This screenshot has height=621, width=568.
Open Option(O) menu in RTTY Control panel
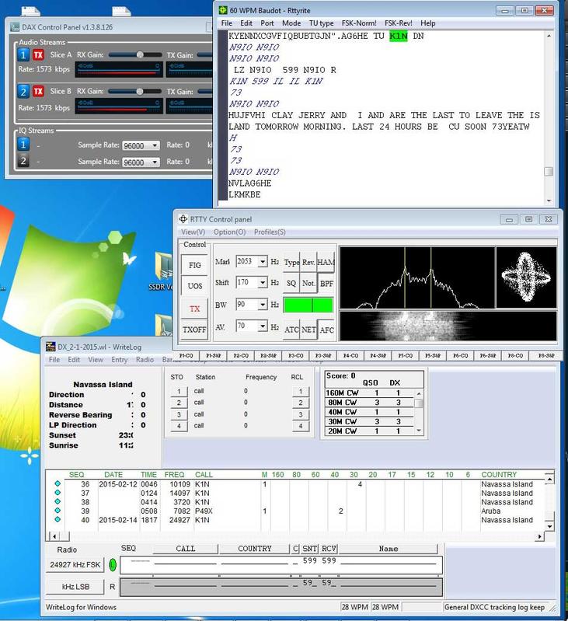pyautogui.click(x=229, y=232)
